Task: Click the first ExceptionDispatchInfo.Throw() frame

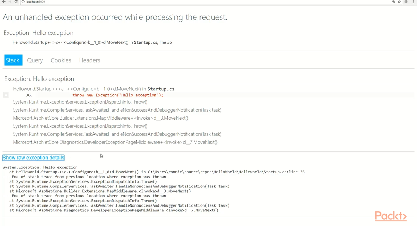Action: [x=80, y=102]
